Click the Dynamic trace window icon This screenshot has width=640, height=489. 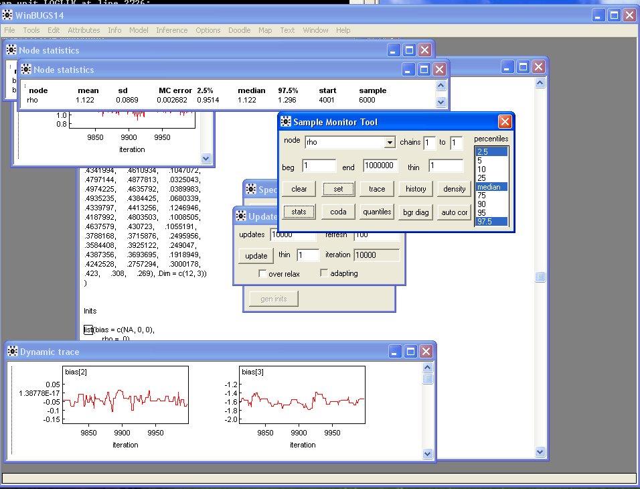point(12,352)
